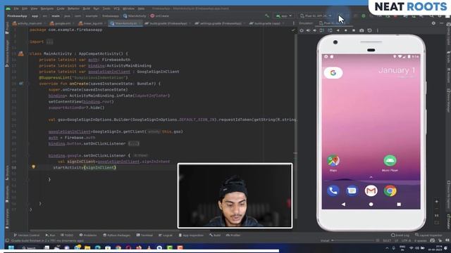451x253 pixels.
Task: Take an emulator screenshot with camera icon
Action: point(362,30)
